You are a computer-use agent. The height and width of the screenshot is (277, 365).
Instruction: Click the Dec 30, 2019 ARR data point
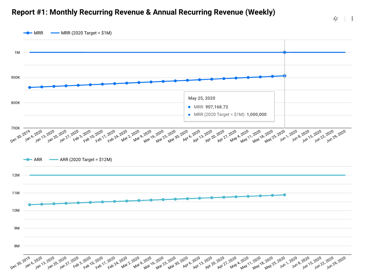coord(30,205)
